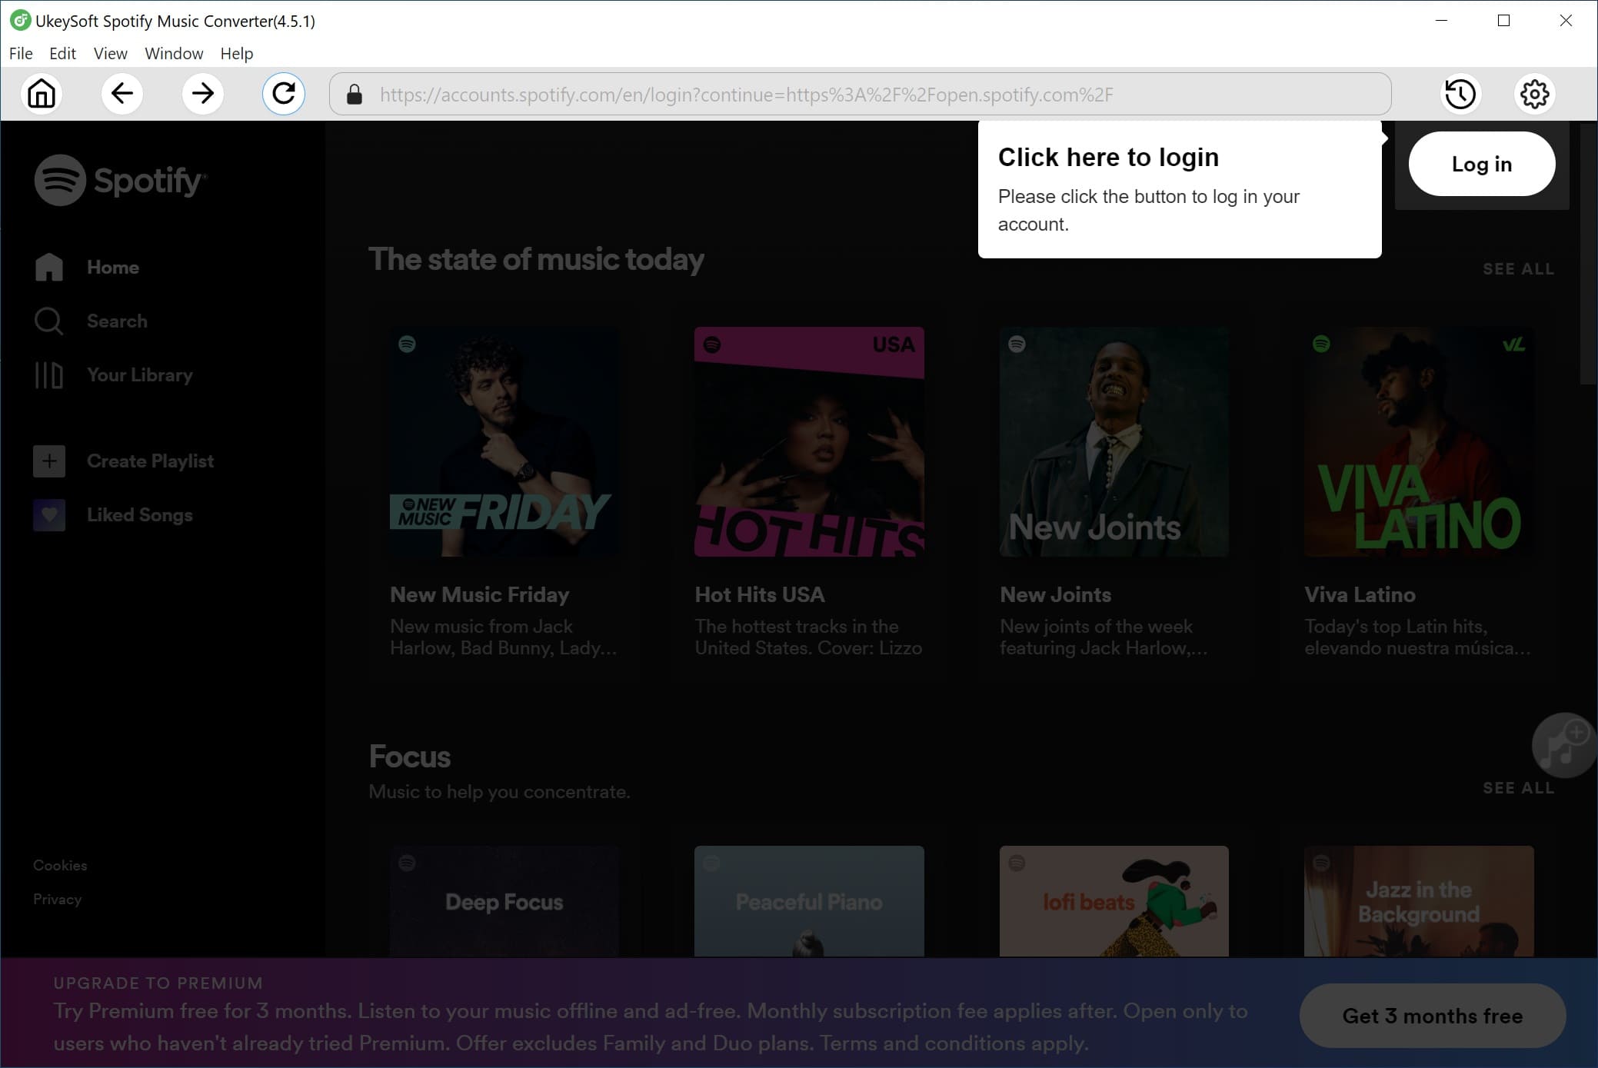
Task: Click the settings gear icon
Action: [x=1533, y=94]
